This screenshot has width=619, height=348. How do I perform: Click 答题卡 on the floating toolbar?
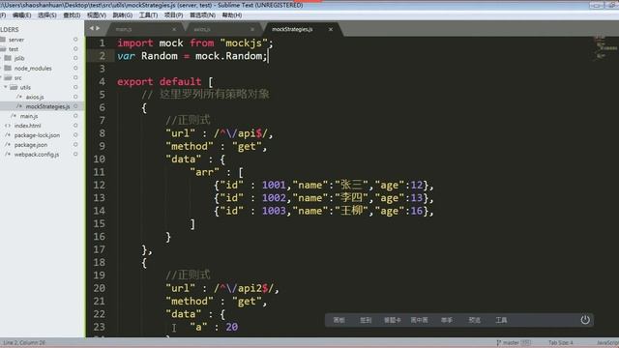(392, 320)
